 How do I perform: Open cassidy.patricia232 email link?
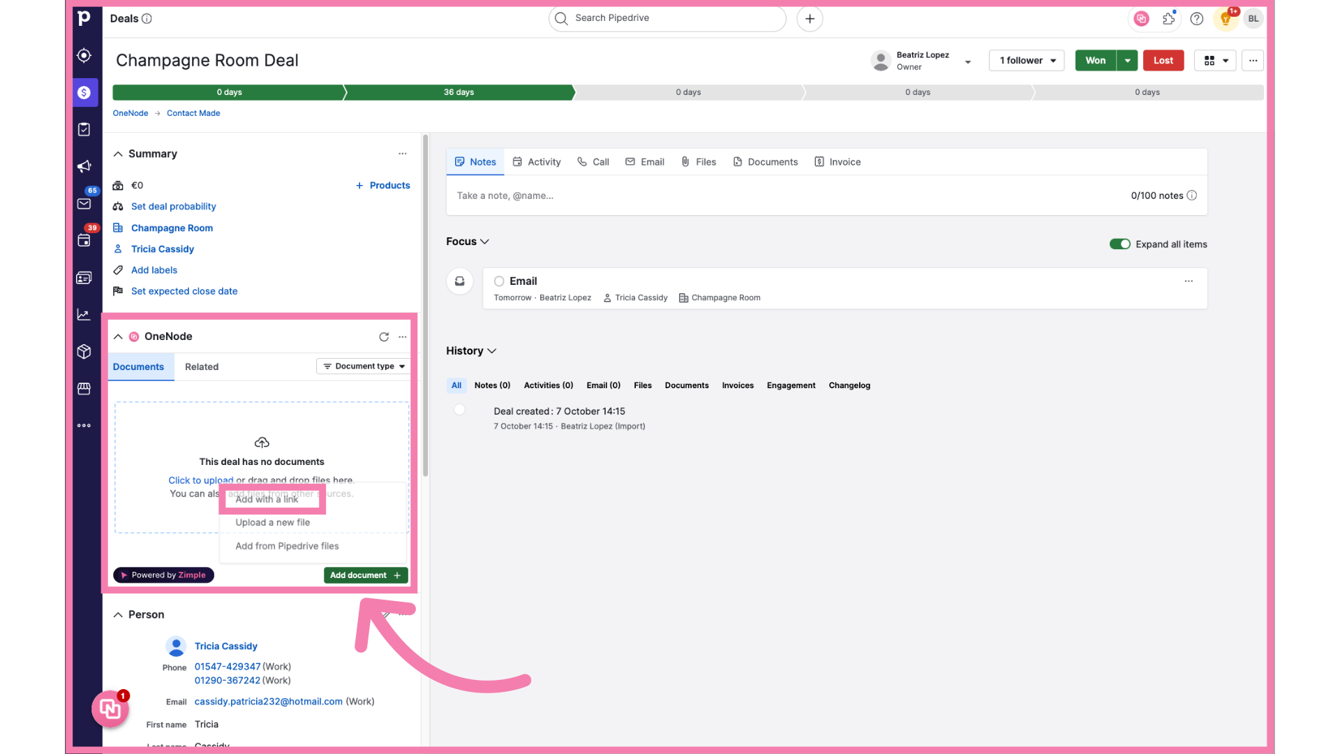(269, 702)
